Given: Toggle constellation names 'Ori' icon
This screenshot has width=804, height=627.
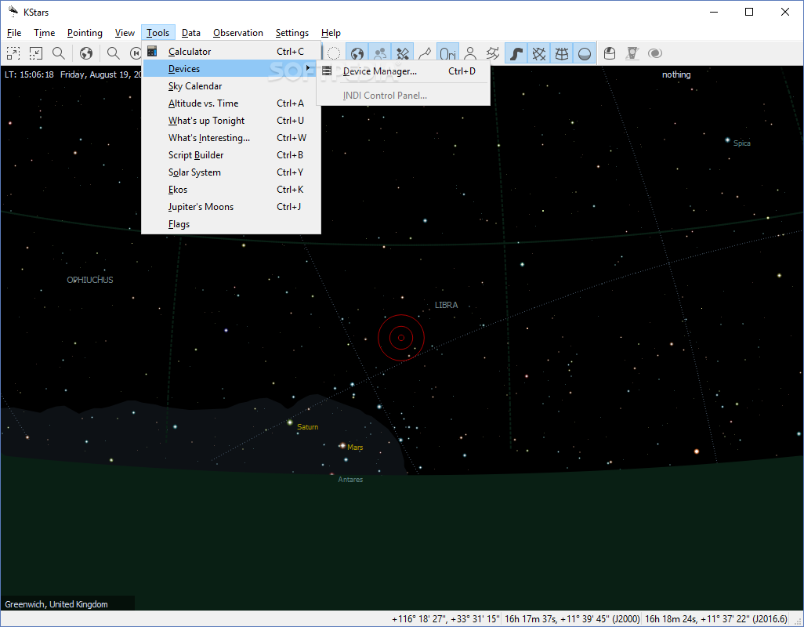Looking at the screenshot, I should click(x=447, y=53).
